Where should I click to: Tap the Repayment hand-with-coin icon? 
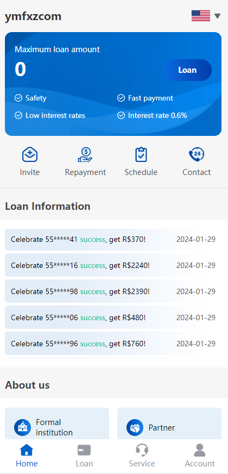(x=85, y=154)
